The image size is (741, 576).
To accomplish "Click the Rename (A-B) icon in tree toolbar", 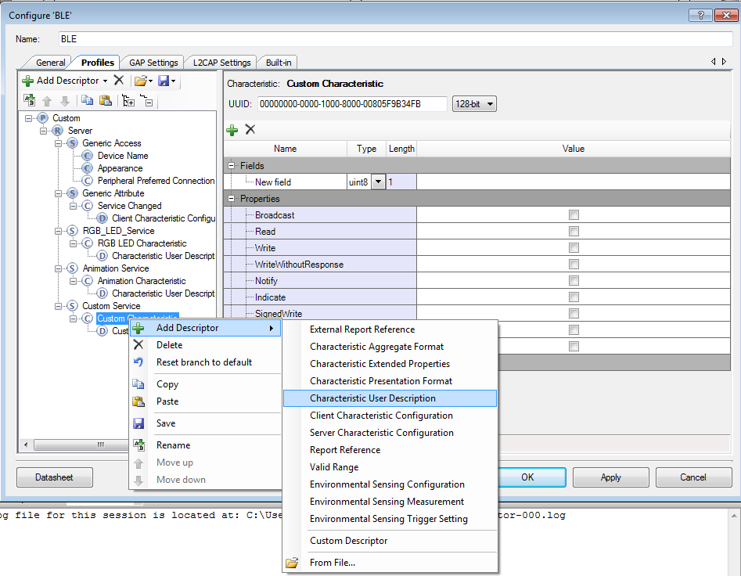I will pyautogui.click(x=29, y=100).
